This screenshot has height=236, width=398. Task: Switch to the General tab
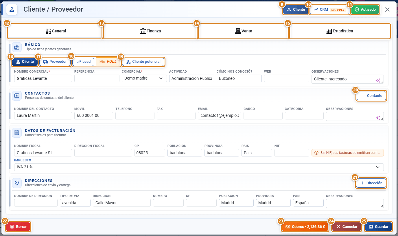(54, 31)
